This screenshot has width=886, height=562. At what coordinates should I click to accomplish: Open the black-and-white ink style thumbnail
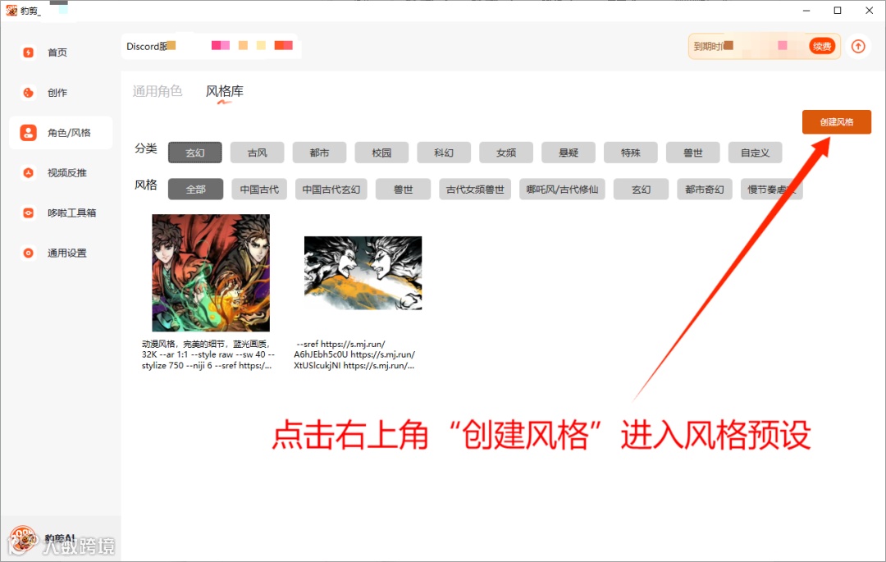click(x=363, y=273)
